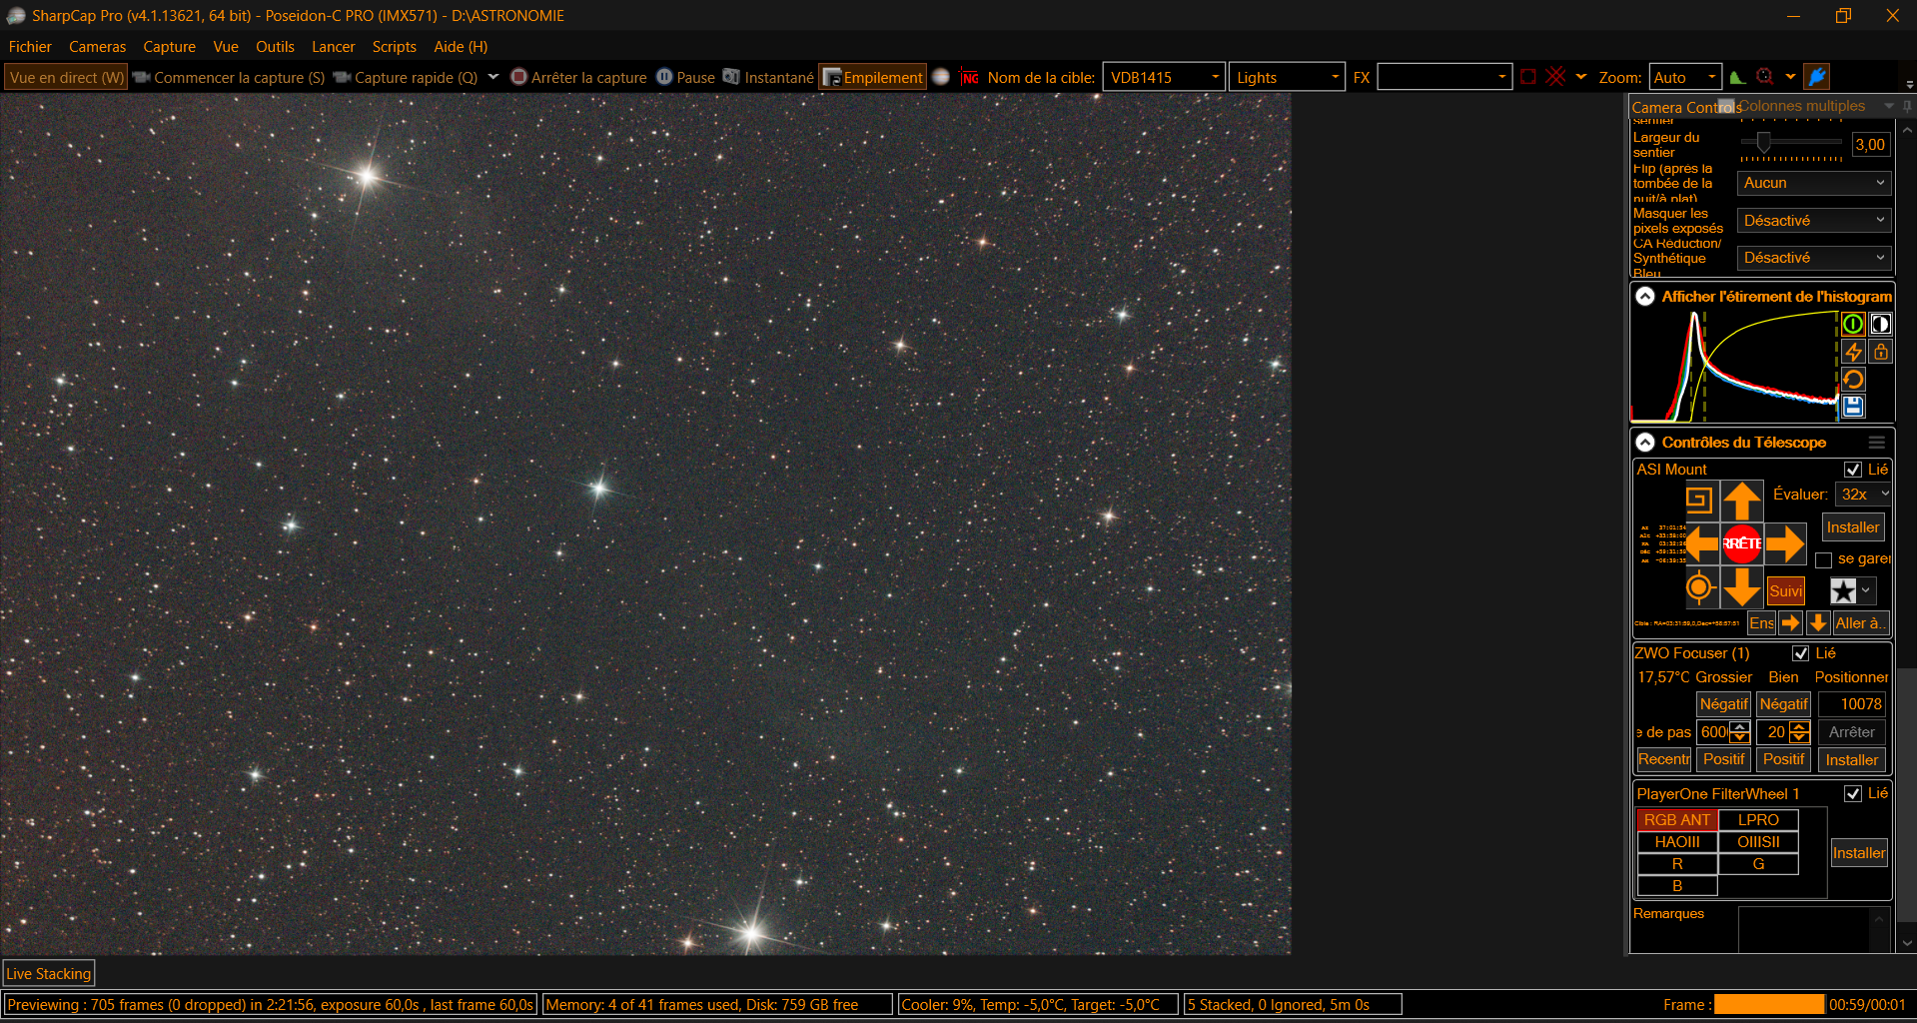Toggle the Empilement live stacking button
Screen dimensions: 1917x1023
(x=872, y=77)
